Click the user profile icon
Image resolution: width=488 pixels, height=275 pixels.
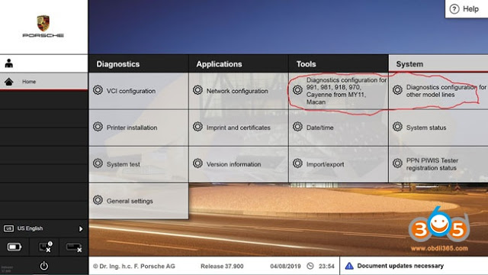coord(9,63)
